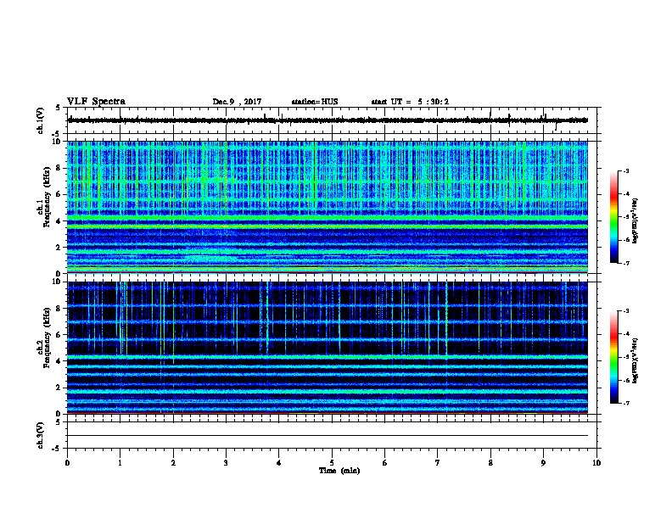
Task: Click the "ch.1(V)" waveform axis label
Action: coord(40,120)
